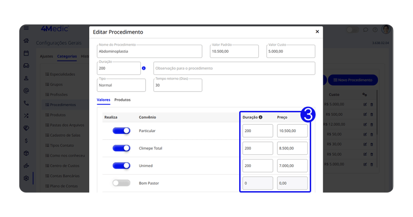Enable the Bom Pastor toggle
Screen dimensions: 413x217
pyautogui.click(x=121, y=183)
